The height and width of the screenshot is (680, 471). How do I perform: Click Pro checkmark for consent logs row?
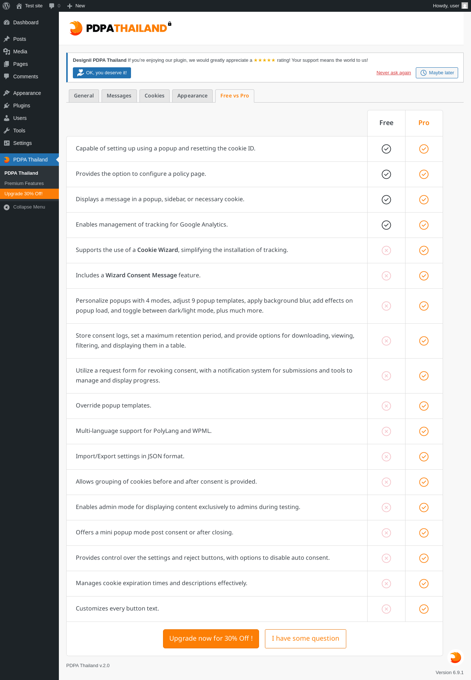tap(424, 341)
